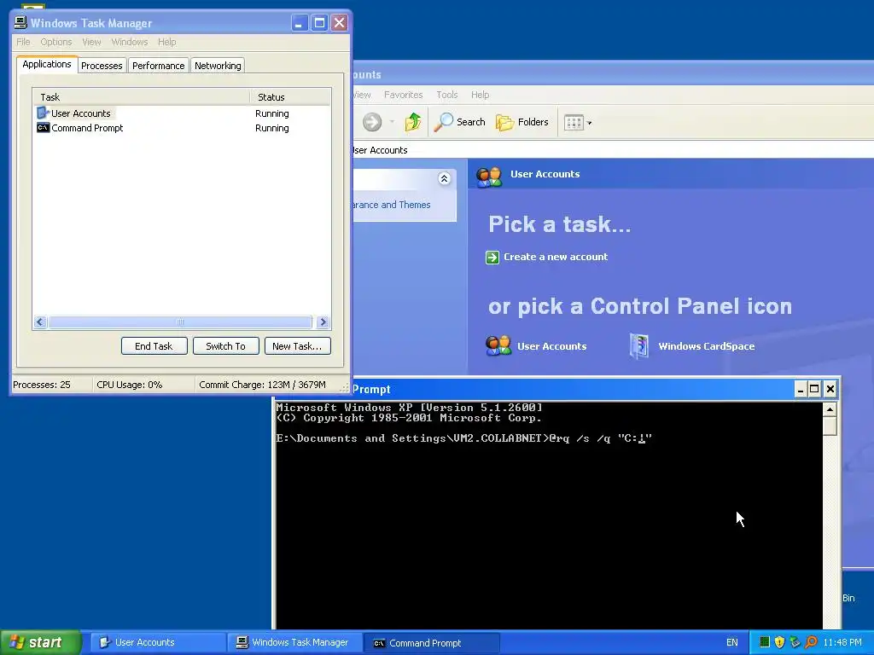Image resolution: width=874 pixels, height=655 pixels.
Task: Click Create a new account link
Action: pos(556,257)
